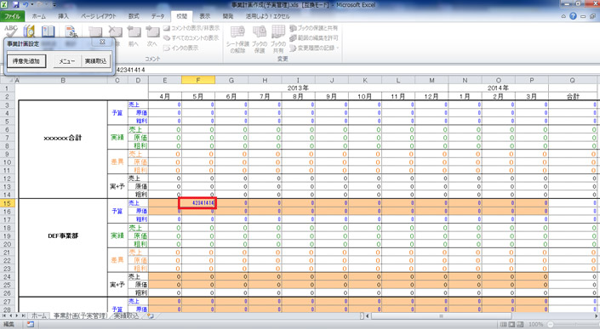This screenshot has height=329, width=600.
Task: Click コメントの表示/非表示 in the ribbon
Action: coord(191,28)
